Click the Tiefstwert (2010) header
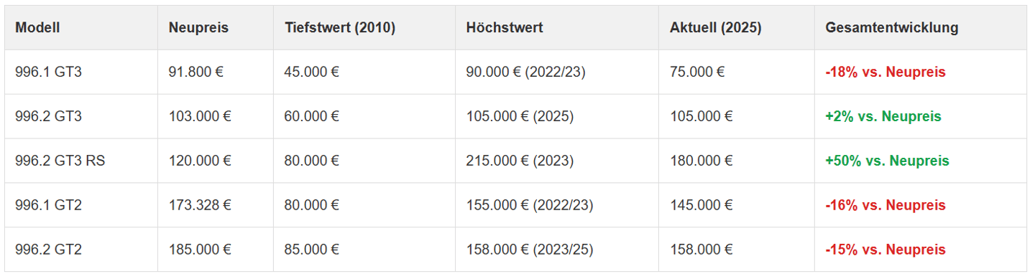This screenshot has height=279, width=1035. coord(340,28)
